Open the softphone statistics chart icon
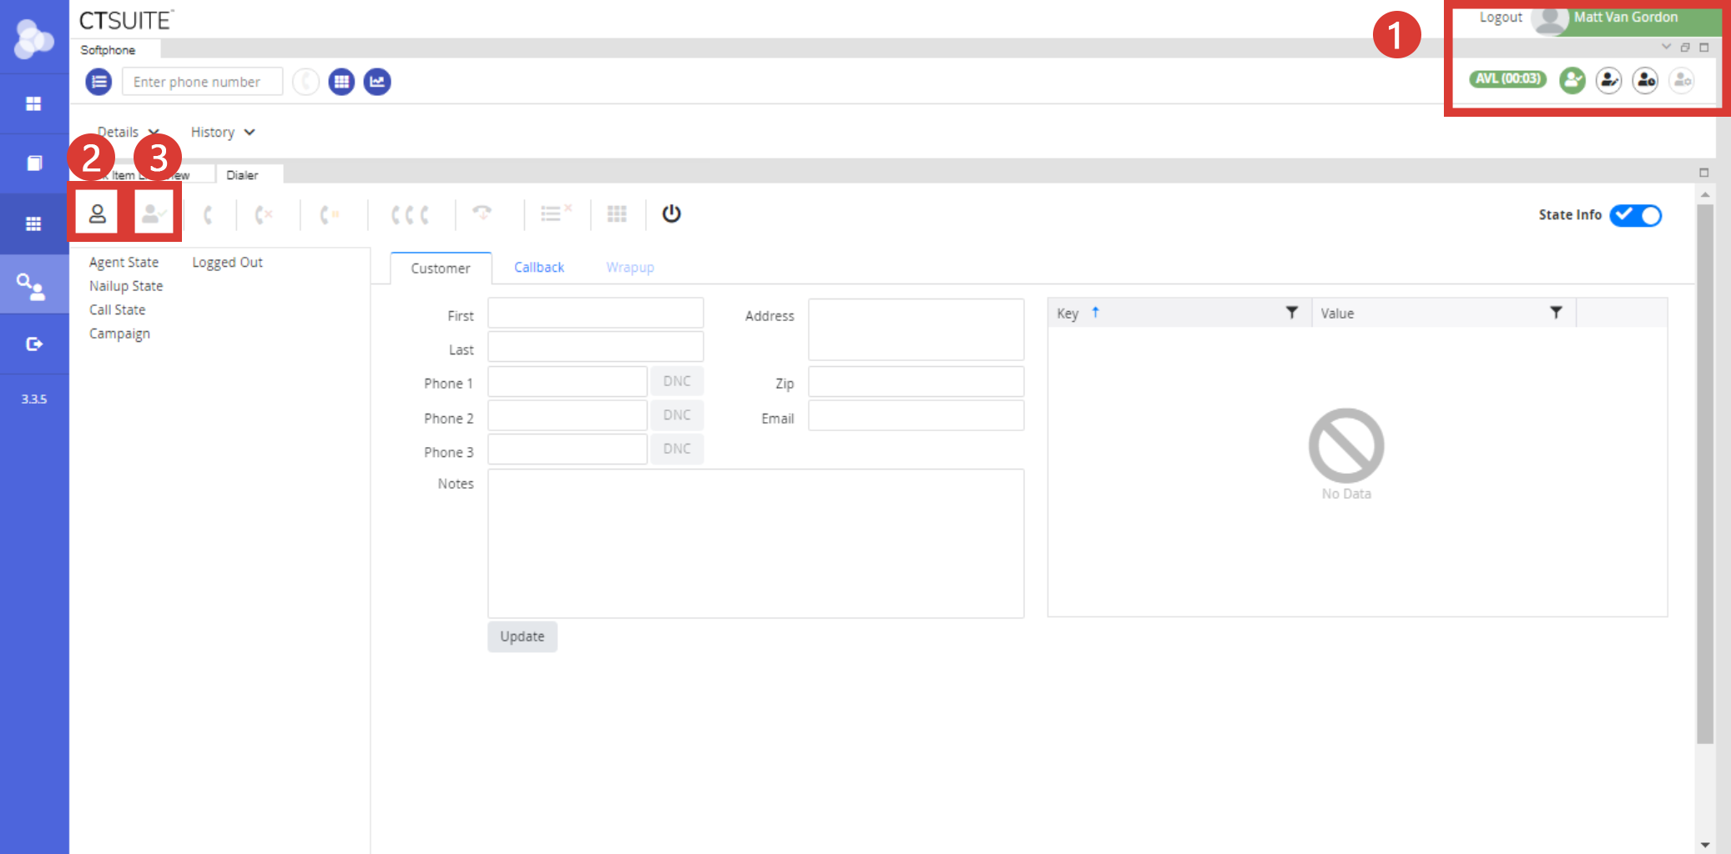This screenshot has width=1731, height=854. (377, 82)
